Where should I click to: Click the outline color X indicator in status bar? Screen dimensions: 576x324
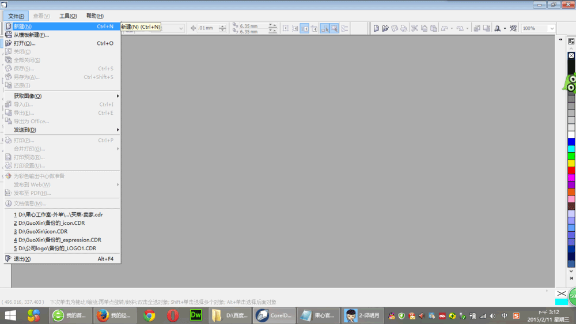pos(561,293)
